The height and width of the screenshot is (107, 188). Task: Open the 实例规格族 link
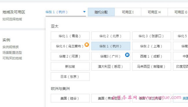click(x=11, y=47)
